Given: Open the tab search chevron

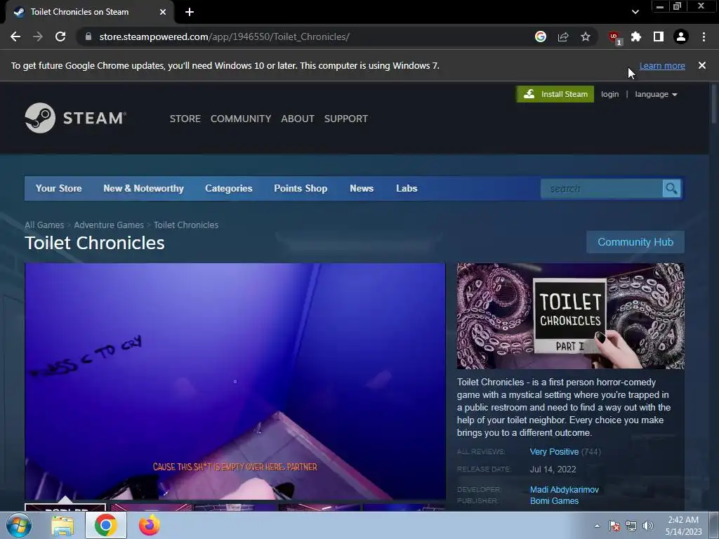Looking at the screenshot, I should pos(635,12).
